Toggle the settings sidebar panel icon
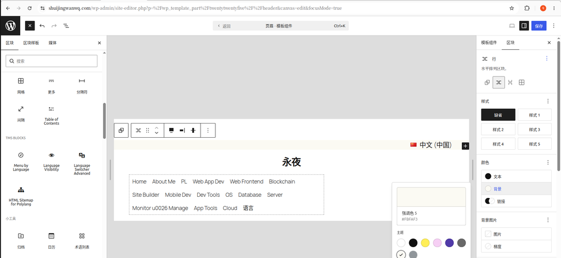561x258 pixels. coord(524,26)
